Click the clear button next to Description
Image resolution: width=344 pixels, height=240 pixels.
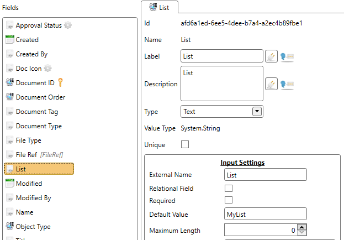click(271, 84)
